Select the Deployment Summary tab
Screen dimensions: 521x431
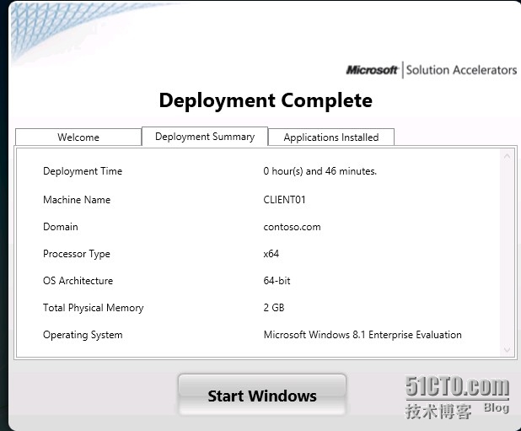click(205, 137)
